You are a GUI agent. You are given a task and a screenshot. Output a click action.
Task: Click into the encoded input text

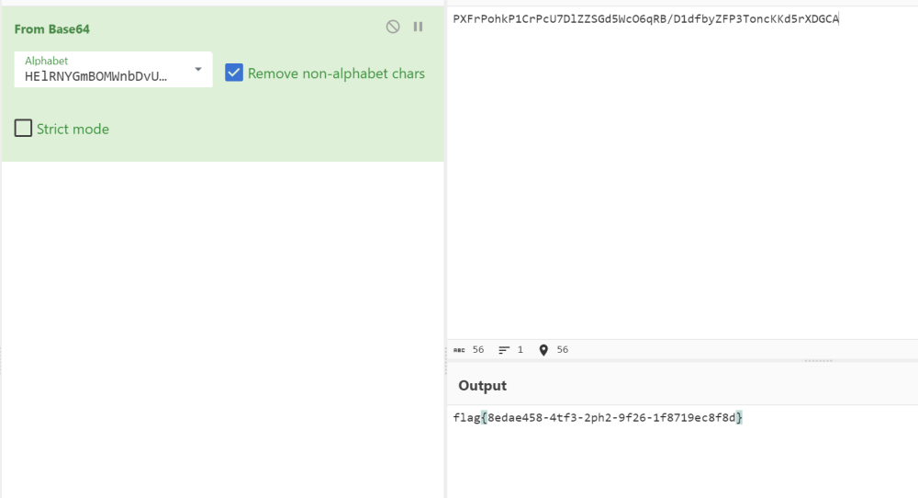click(x=645, y=19)
